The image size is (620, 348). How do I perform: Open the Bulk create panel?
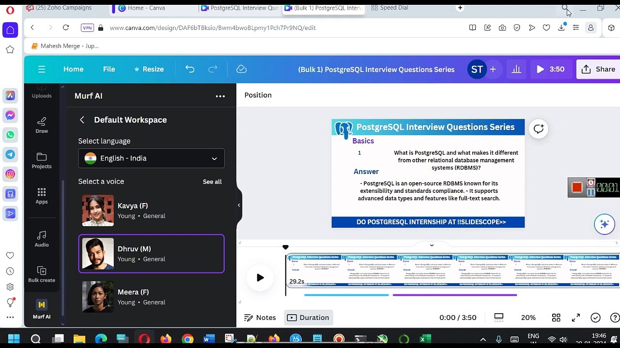click(x=42, y=274)
